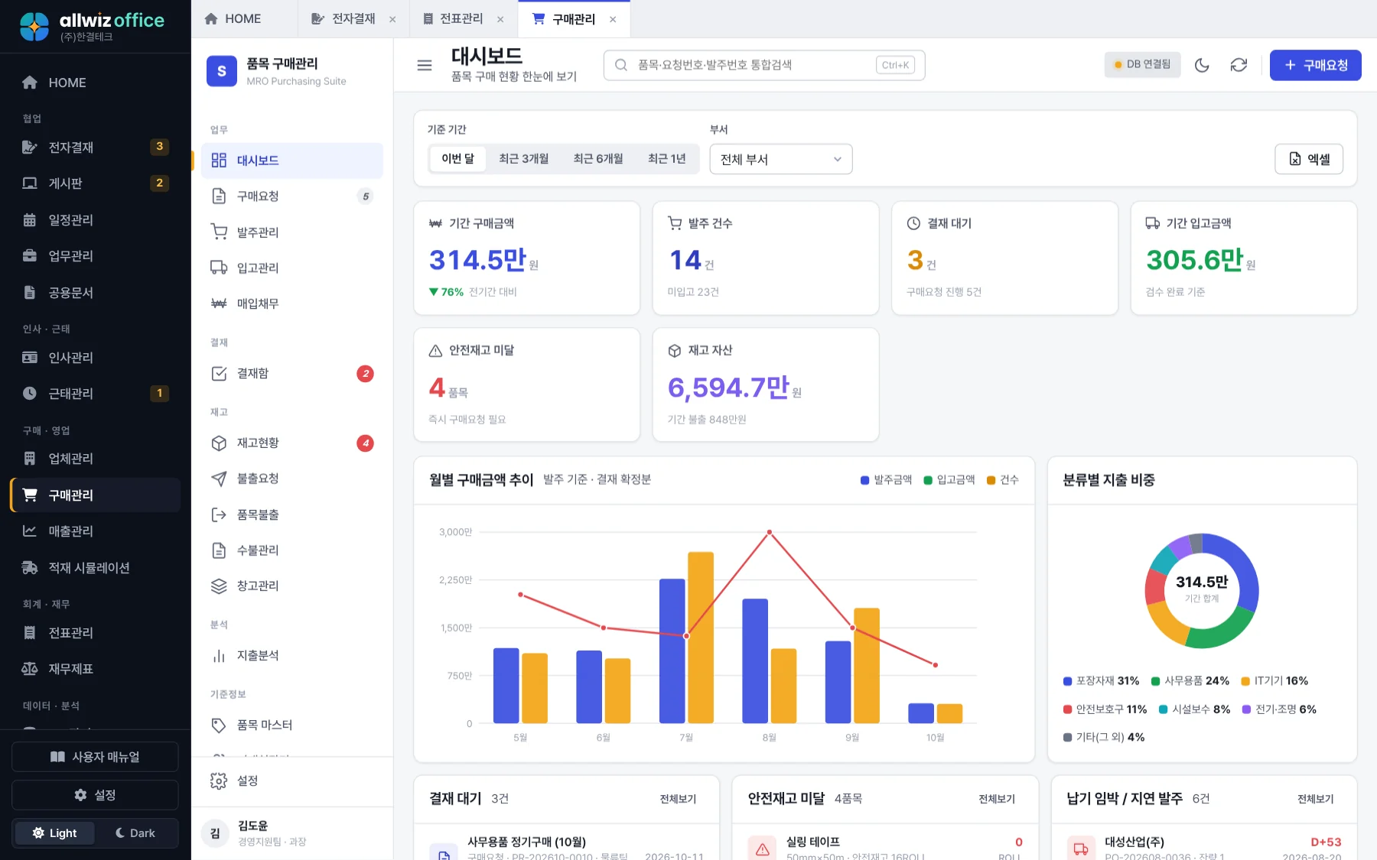Toggle the hamburger menu beside 대시보드

[425, 65]
